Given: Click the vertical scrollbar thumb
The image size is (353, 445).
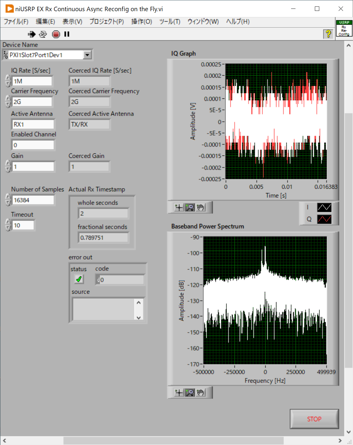Looking at the screenshot, I should click(348, 240).
